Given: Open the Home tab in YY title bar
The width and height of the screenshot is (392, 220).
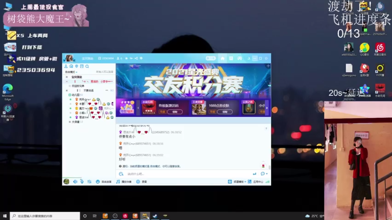Looking at the screenshot, I should [222, 58].
